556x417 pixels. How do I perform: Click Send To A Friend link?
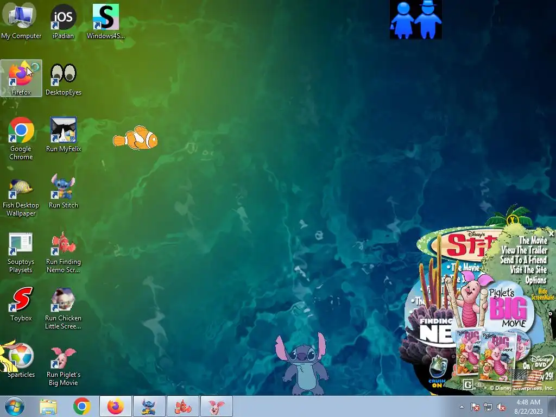point(523,260)
